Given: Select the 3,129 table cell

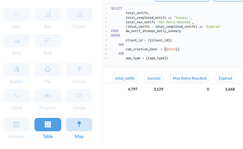Looking at the screenshot, I should coord(158,89).
